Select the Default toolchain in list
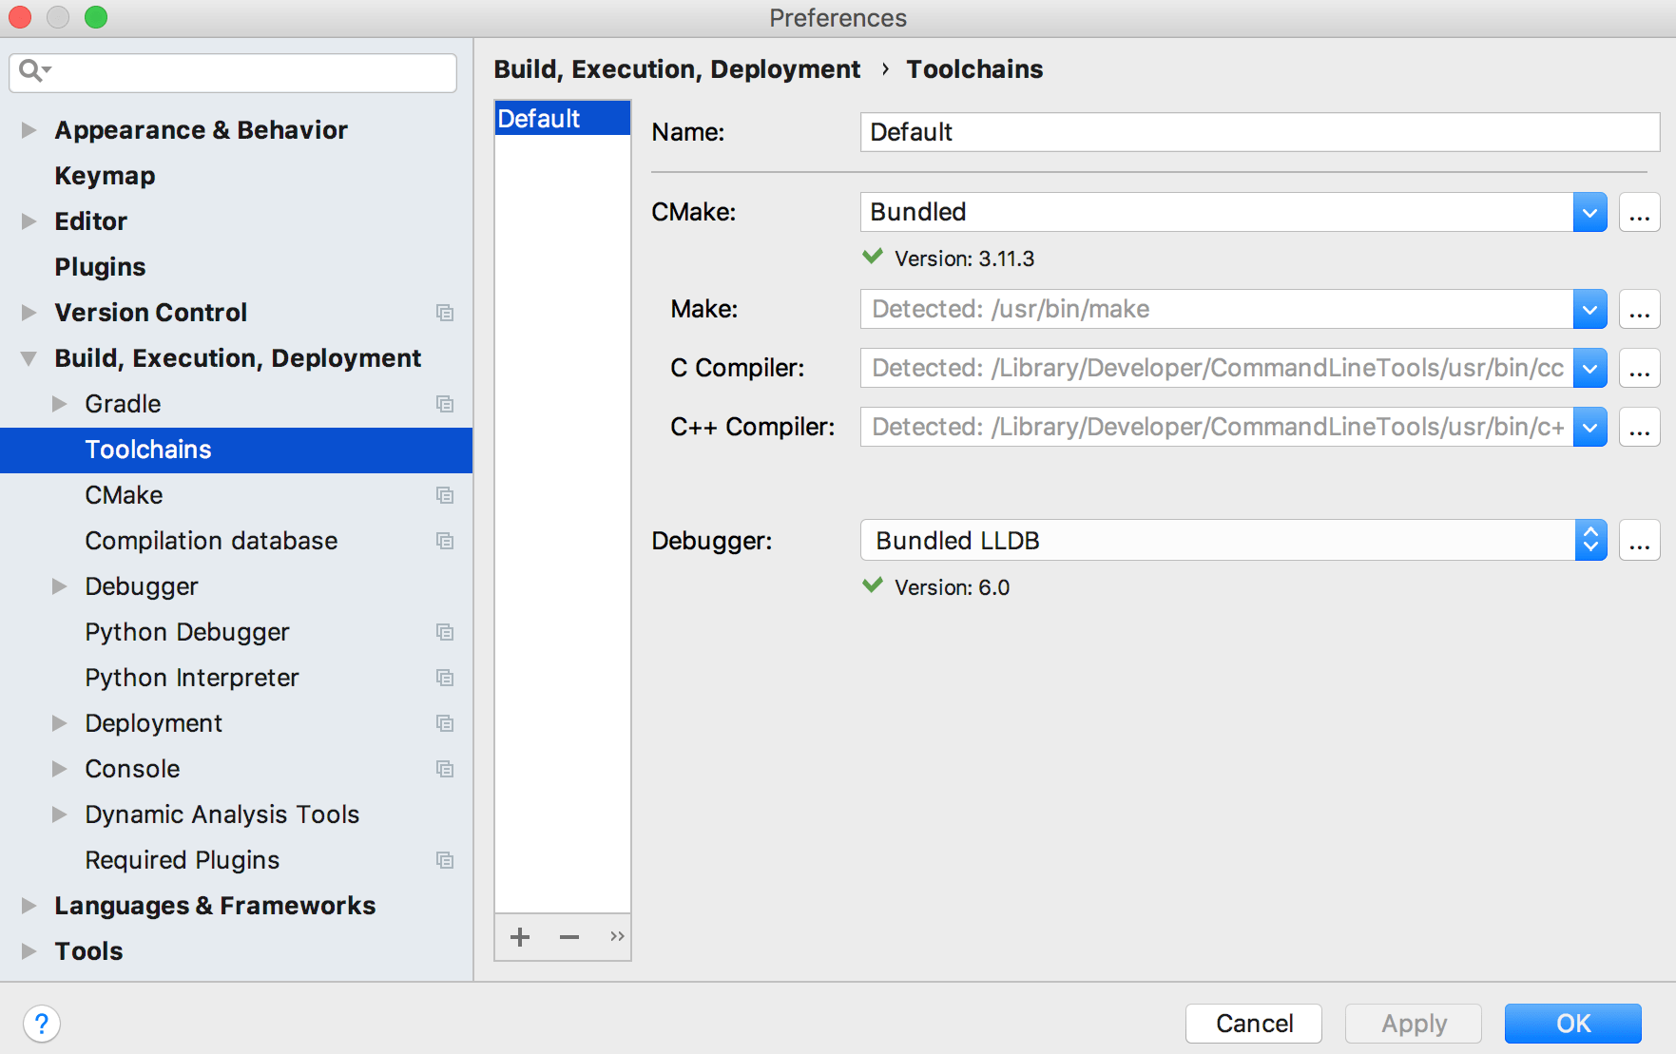This screenshot has width=1676, height=1054. (562, 119)
